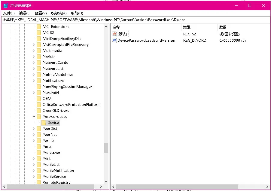Click the registry path address bar

[x=135, y=20]
